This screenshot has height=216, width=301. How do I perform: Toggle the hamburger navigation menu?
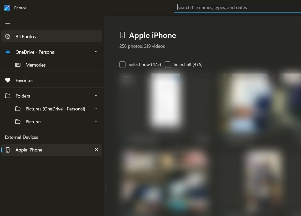pos(8,23)
